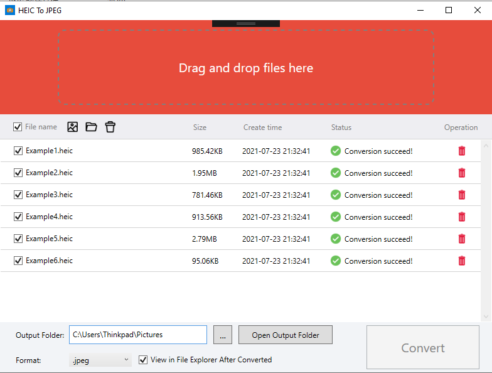The image size is (492, 373).
Task: Select the Example2.heic file name
Action: pyautogui.click(x=49, y=173)
